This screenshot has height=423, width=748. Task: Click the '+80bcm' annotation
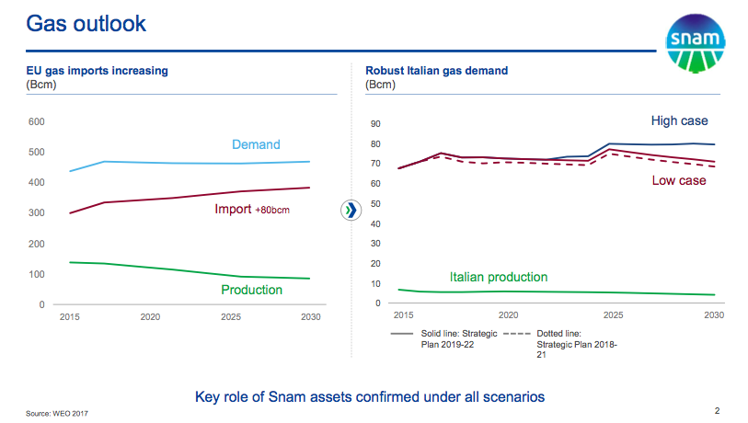[274, 210]
